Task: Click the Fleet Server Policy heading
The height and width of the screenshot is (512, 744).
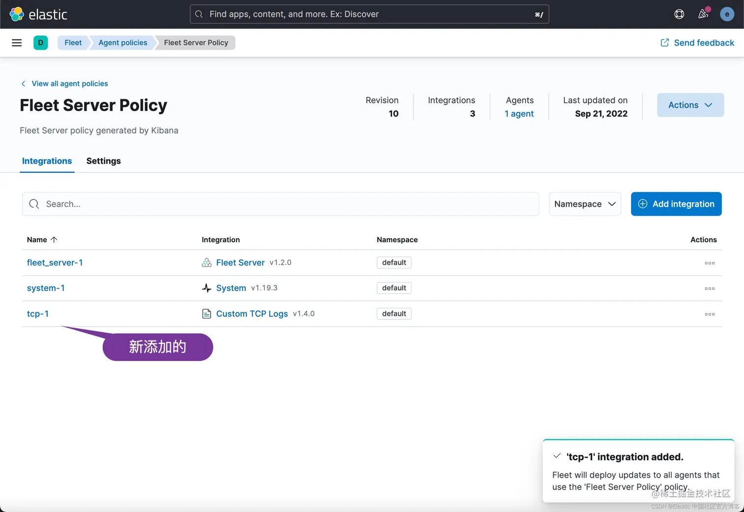Action: [x=93, y=105]
